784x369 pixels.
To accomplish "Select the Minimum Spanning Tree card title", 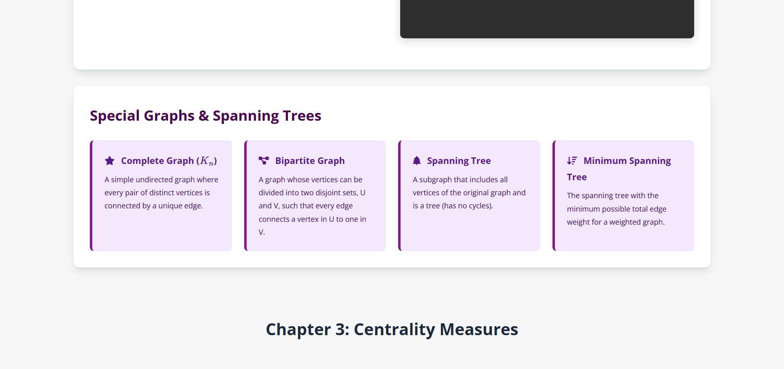I will (627, 161).
